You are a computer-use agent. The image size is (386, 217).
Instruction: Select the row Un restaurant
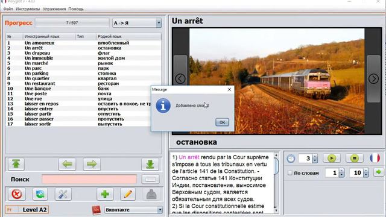(x=83, y=83)
